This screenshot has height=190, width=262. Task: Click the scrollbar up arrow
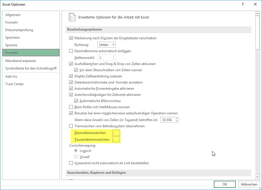point(257,13)
